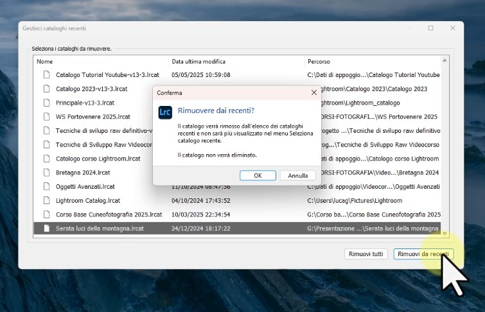The image size is (485, 312).
Task: Click the path ending in Lightroom_catalogo
Action: tap(360, 103)
